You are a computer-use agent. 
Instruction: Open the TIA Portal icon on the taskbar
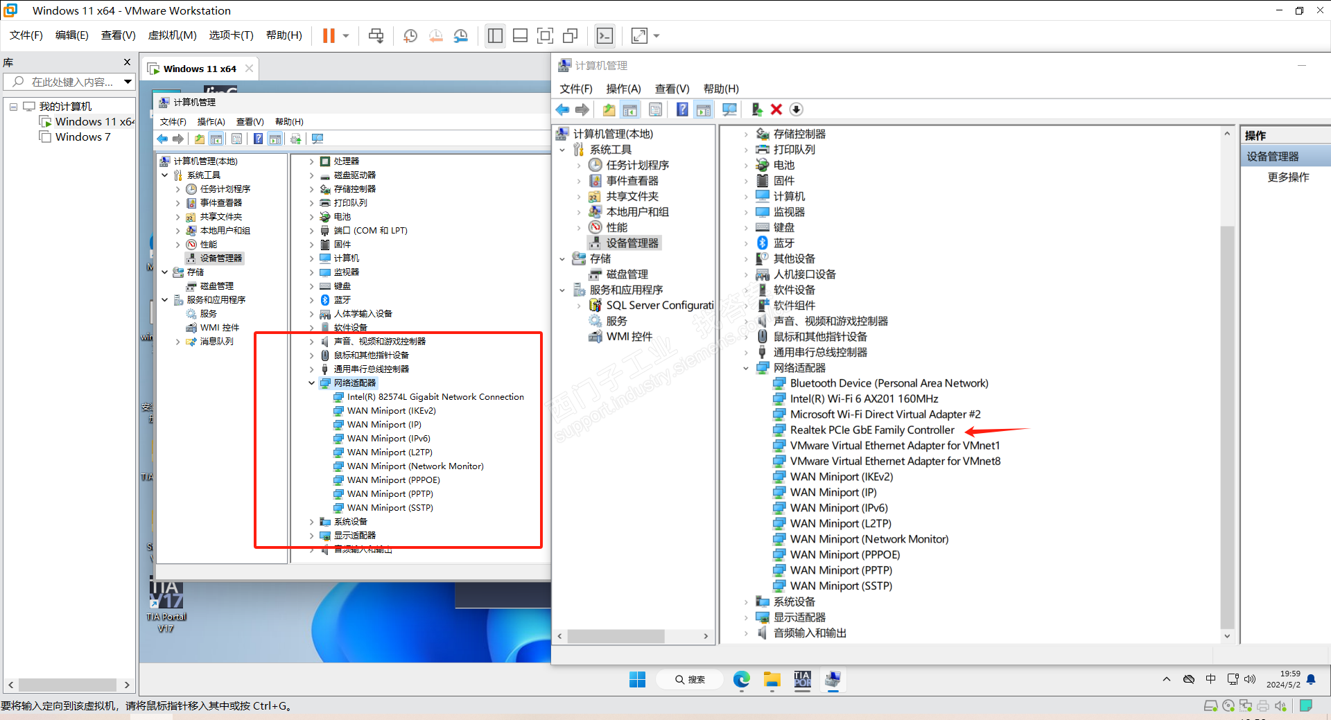point(802,679)
